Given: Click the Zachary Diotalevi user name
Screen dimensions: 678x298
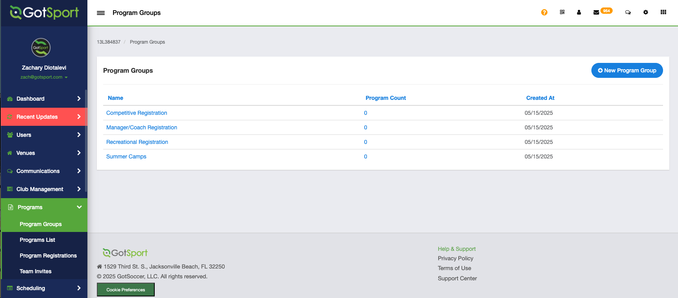Looking at the screenshot, I should click(44, 68).
